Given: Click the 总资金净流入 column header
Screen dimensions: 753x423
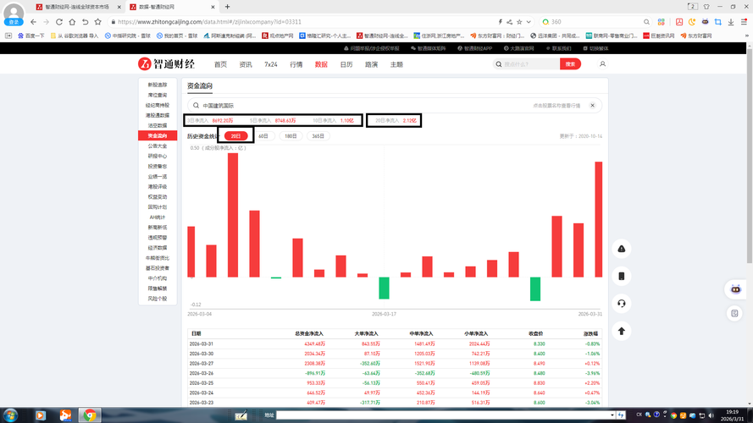Looking at the screenshot, I should (x=309, y=333).
